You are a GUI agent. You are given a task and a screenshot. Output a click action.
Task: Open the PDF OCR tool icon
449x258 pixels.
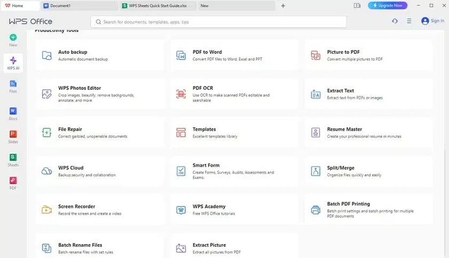click(181, 94)
